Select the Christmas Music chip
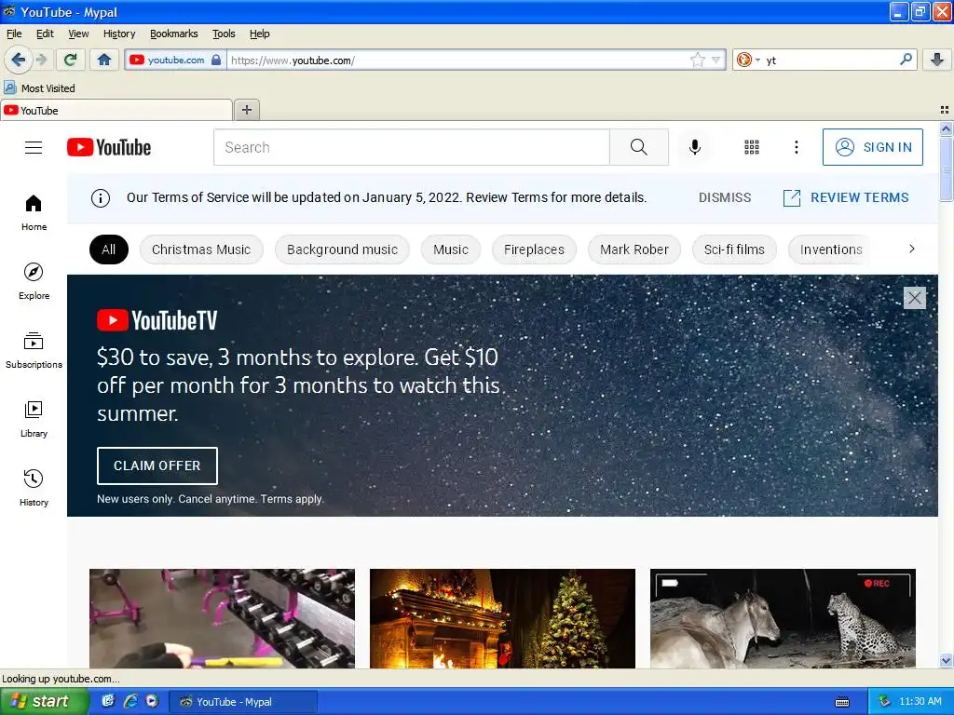Viewport: 954px width, 715px height. [201, 250]
